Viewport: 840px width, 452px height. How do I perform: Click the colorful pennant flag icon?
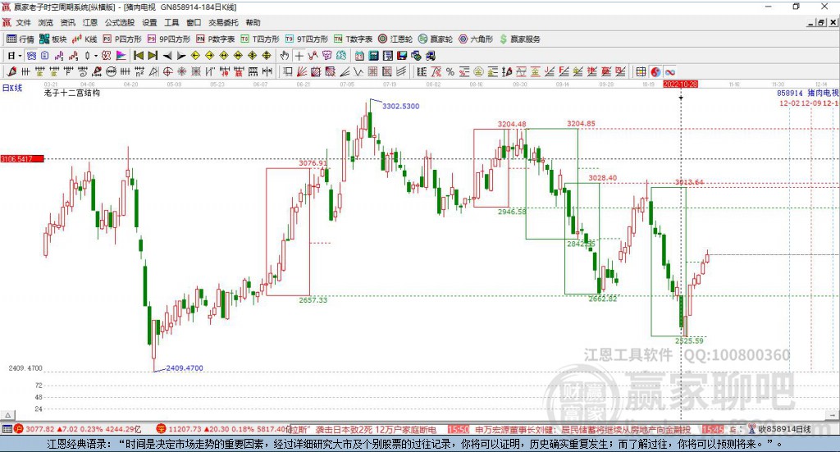click(x=121, y=56)
